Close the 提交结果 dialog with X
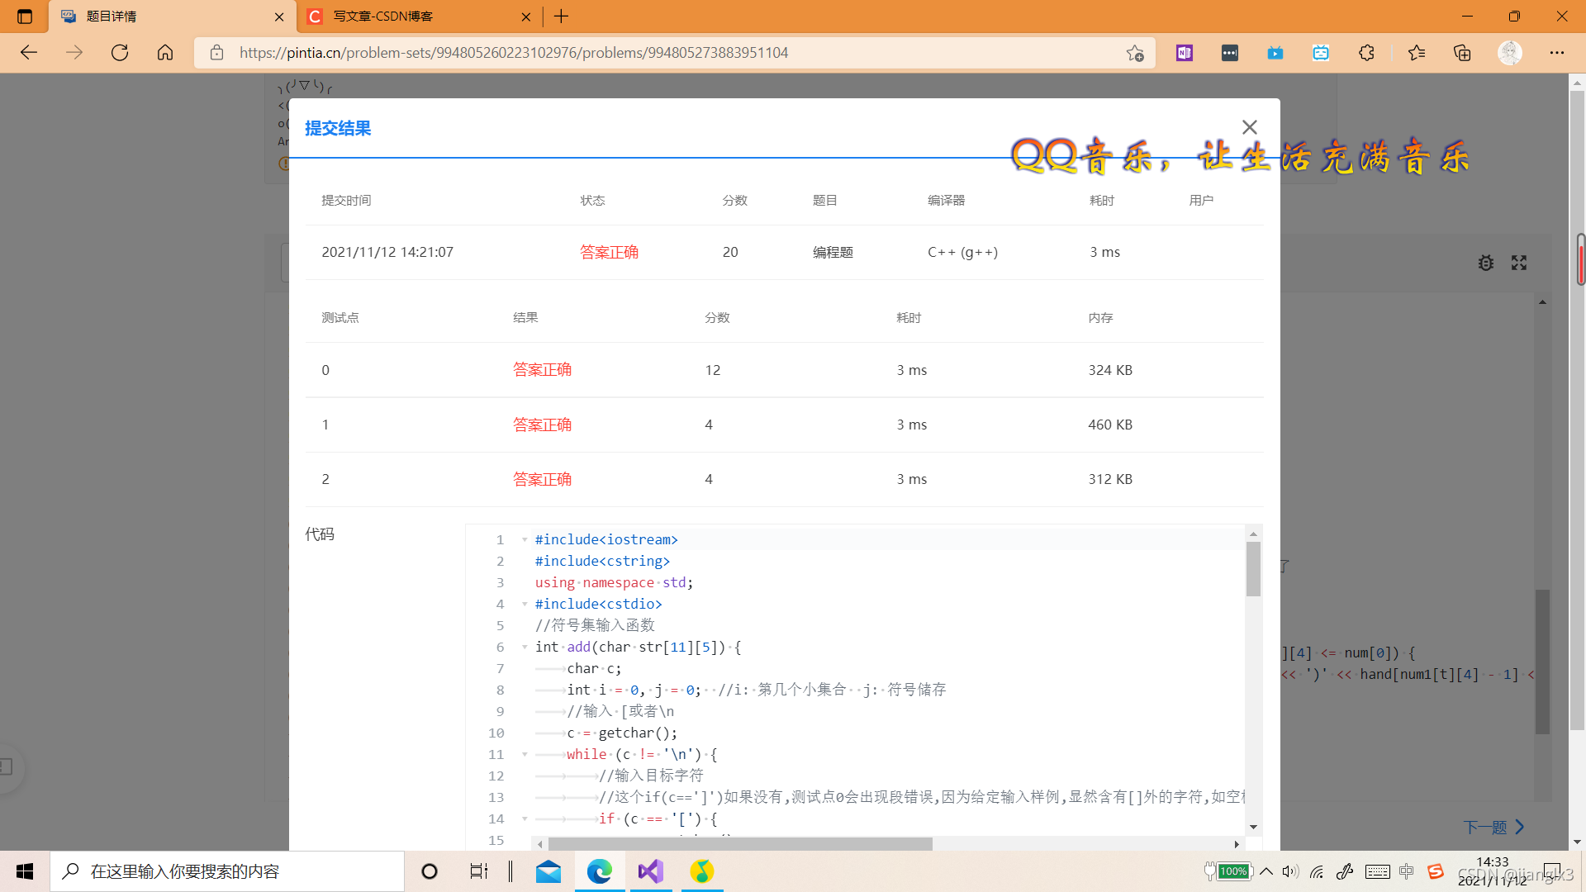Screen dimensions: 1586x892 point(1249,127)
